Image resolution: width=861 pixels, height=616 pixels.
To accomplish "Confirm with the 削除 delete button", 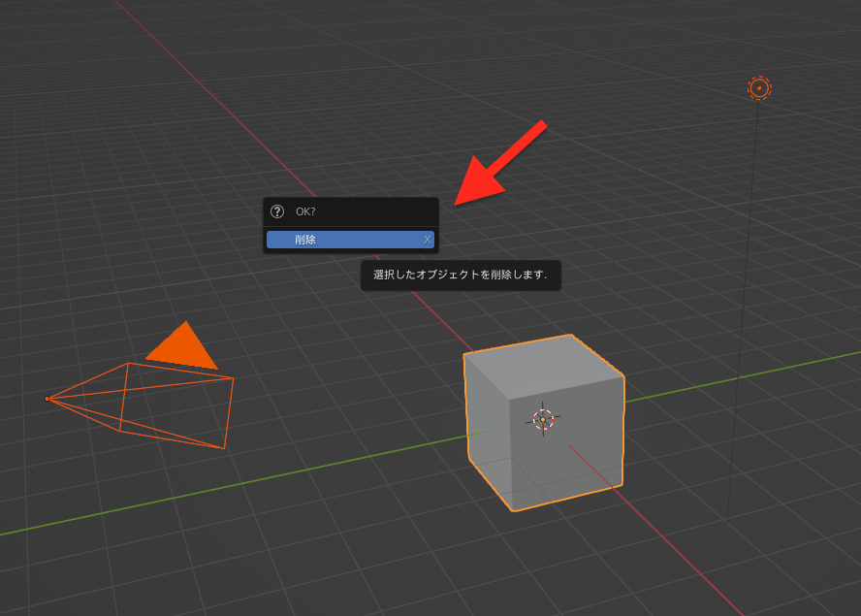I will pyautogui.click(x=350, y=240).
